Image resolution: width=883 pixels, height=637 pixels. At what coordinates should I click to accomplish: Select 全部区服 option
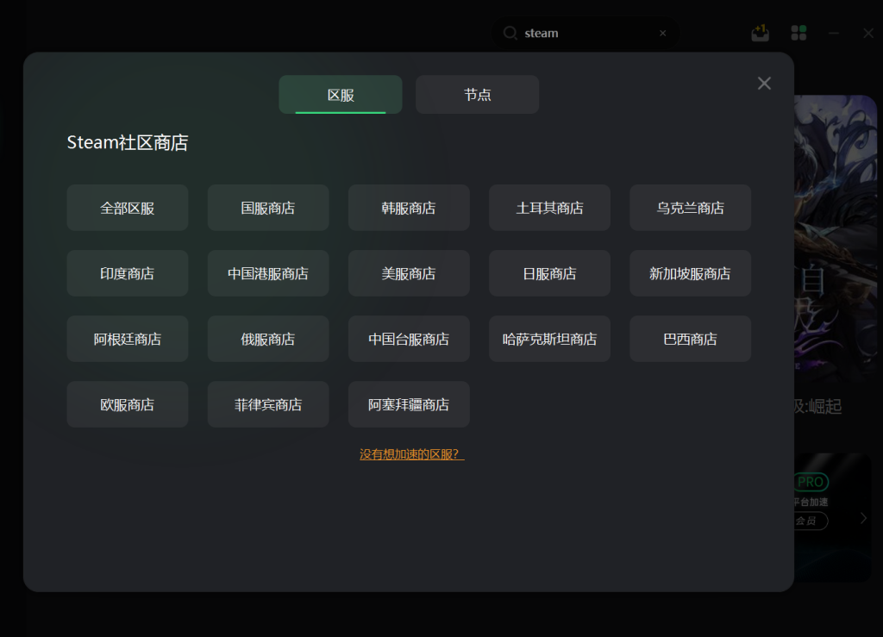click(x=128, y=208)
